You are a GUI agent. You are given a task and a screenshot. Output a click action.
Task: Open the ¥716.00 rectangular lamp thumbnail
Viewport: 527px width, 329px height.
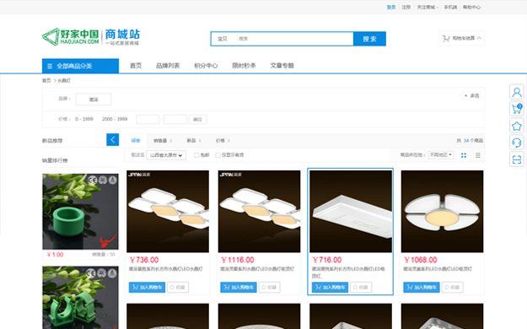point(351,211)
